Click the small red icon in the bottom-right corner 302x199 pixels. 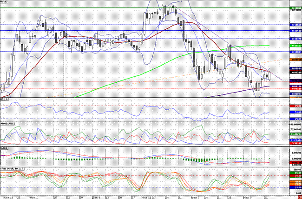[x=299, y=197]
